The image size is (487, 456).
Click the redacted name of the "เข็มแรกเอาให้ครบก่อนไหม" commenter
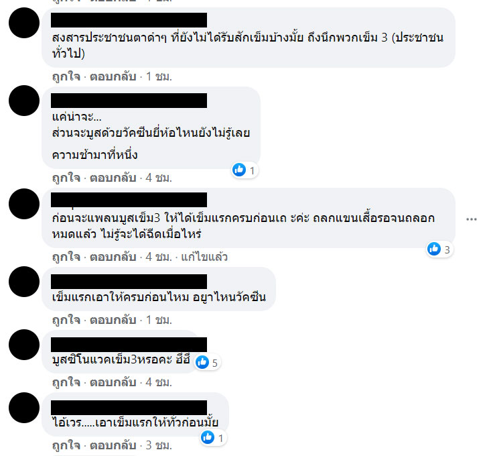(x=129, y=282)
